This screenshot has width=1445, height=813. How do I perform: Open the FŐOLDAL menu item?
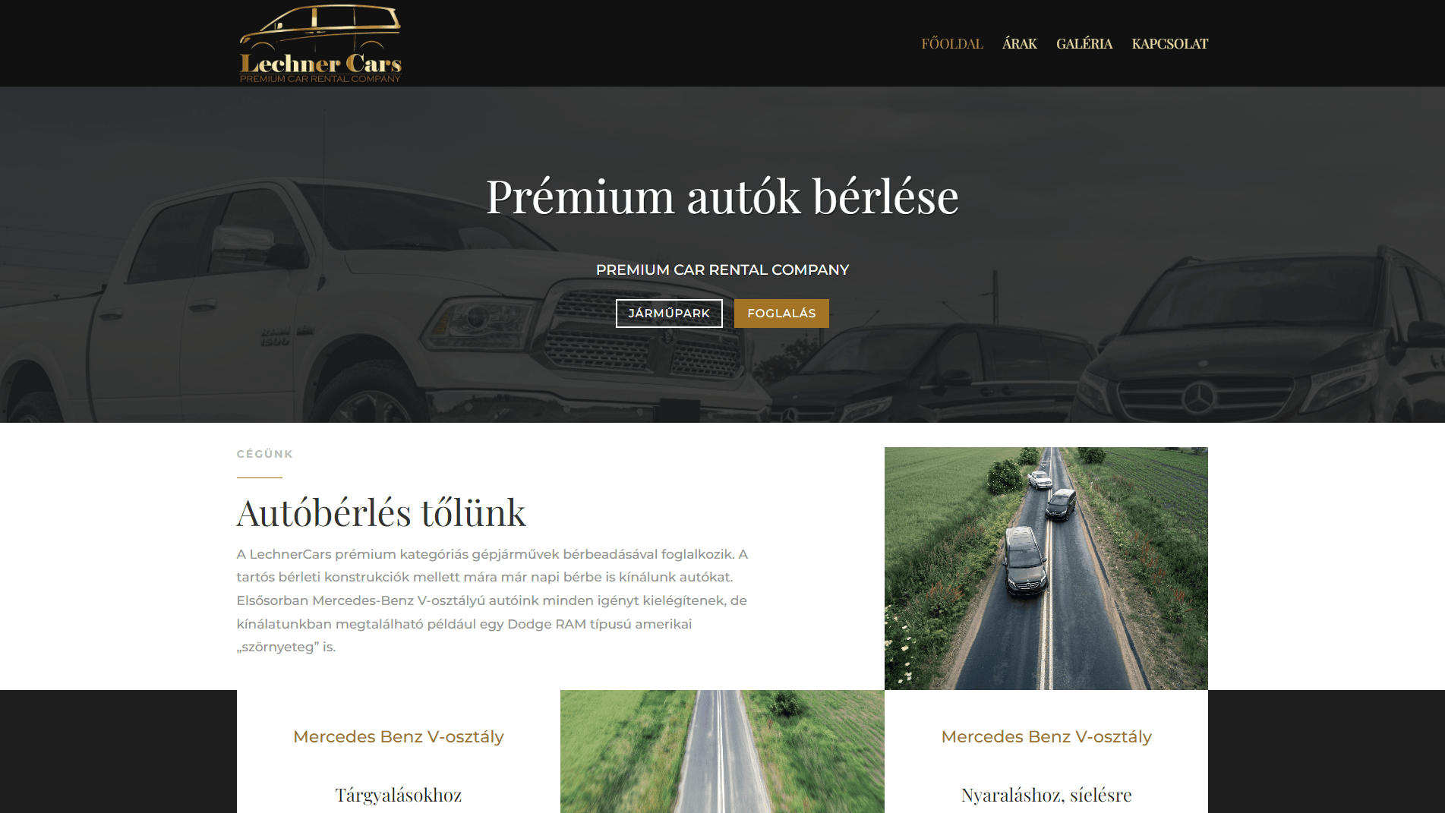point(952,44)
